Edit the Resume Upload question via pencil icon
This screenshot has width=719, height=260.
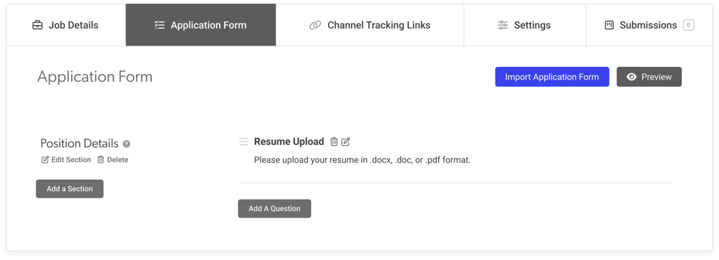tap(346, 142)
